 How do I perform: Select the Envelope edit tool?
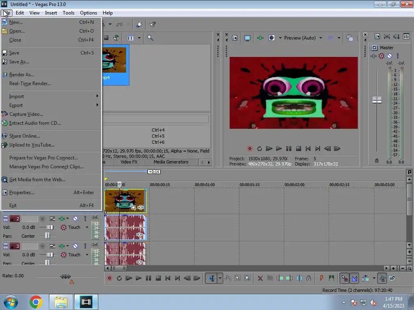(228, 278)
